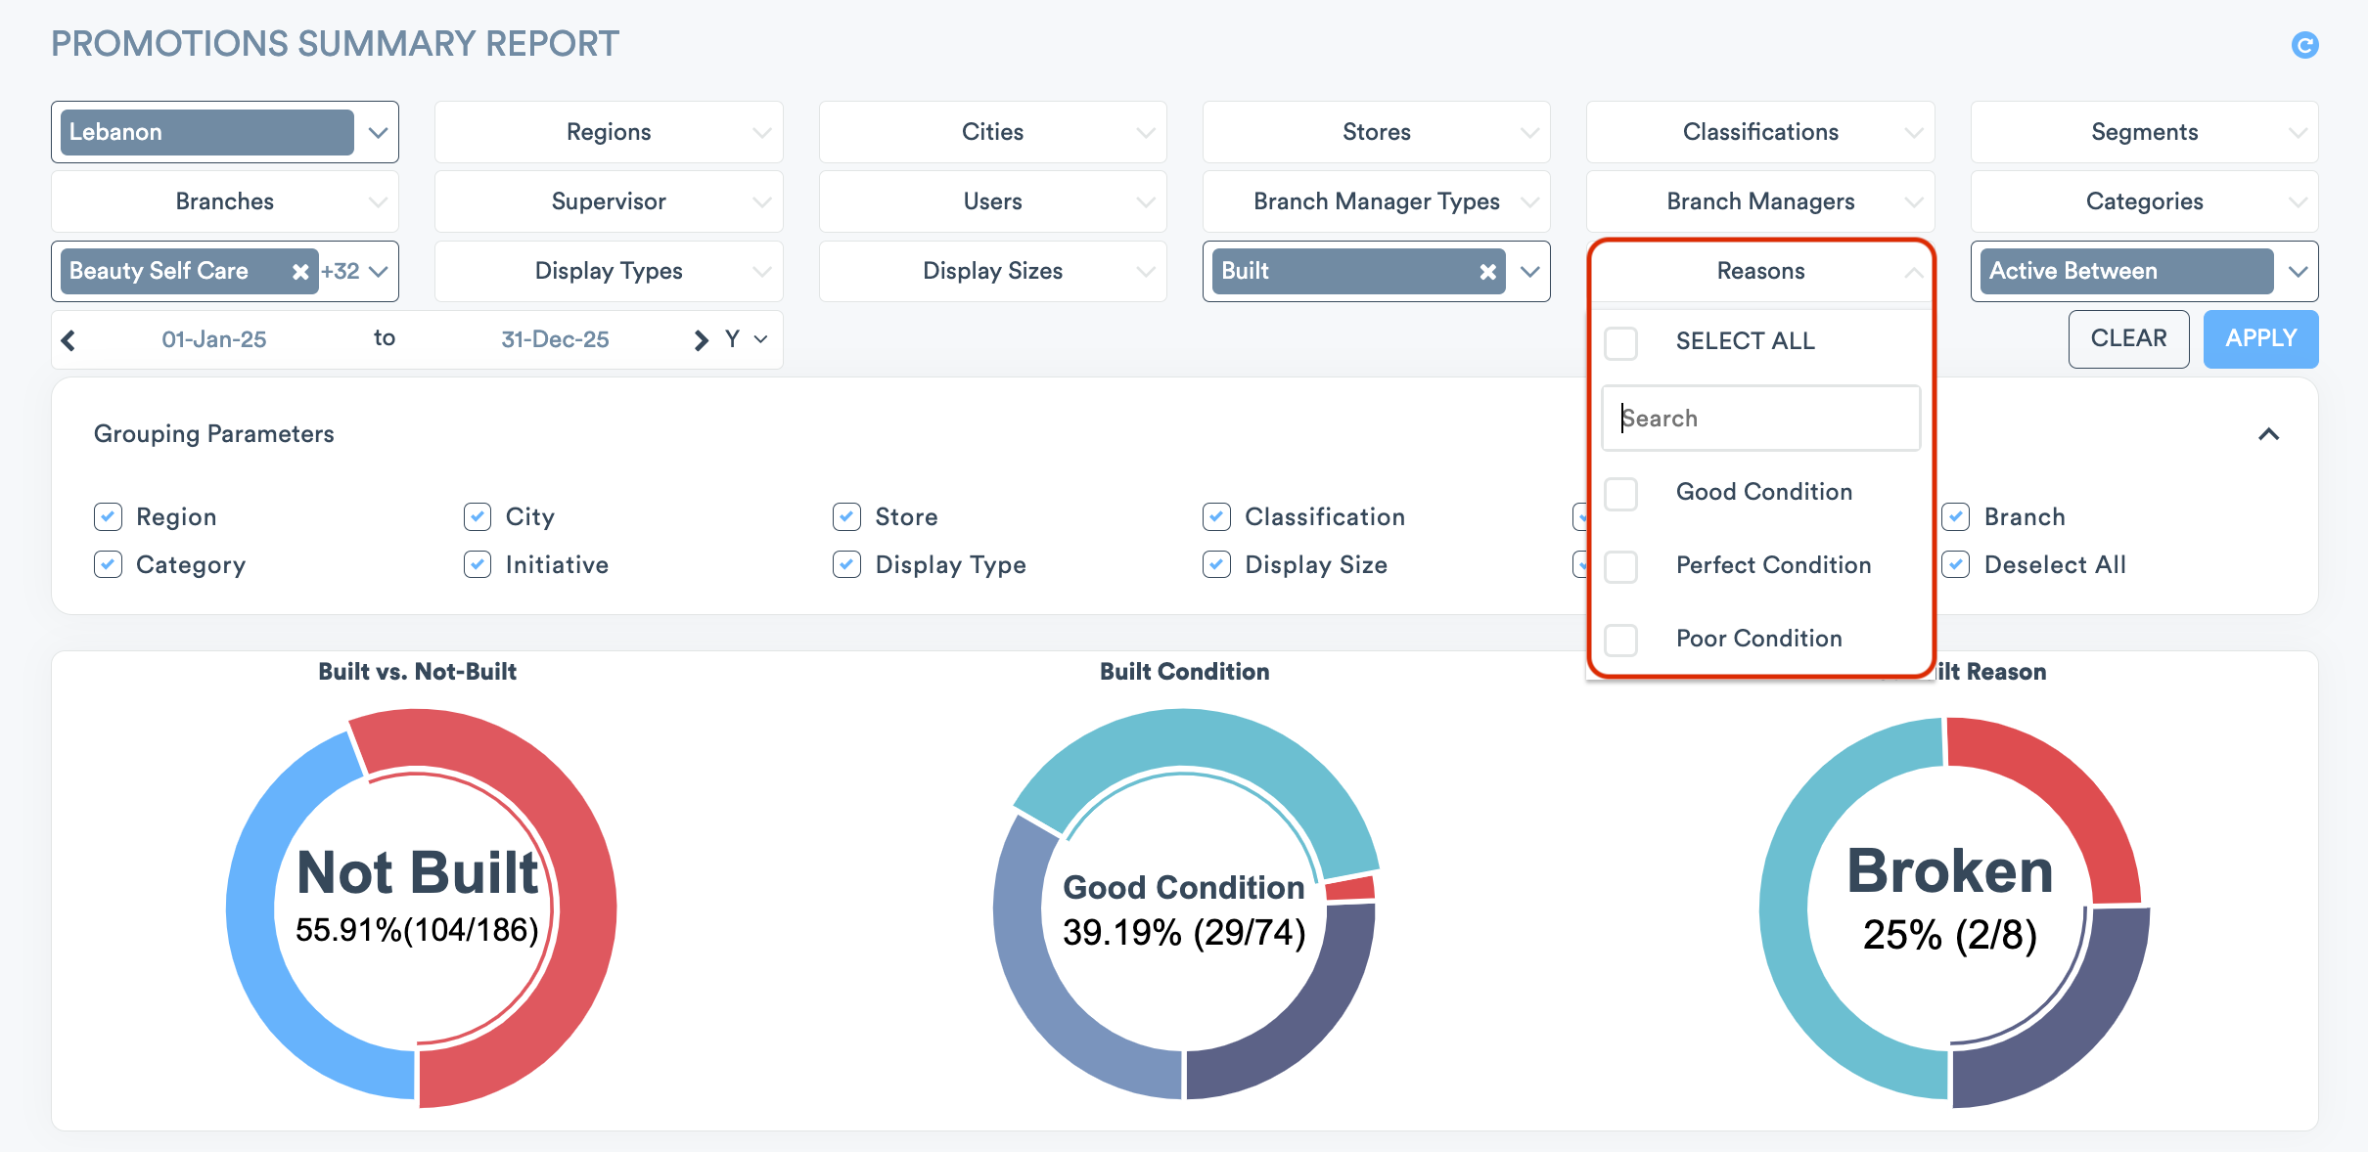Go to next date range arrow
This screenshot has width=2368, height=1152.
[701, 340]
